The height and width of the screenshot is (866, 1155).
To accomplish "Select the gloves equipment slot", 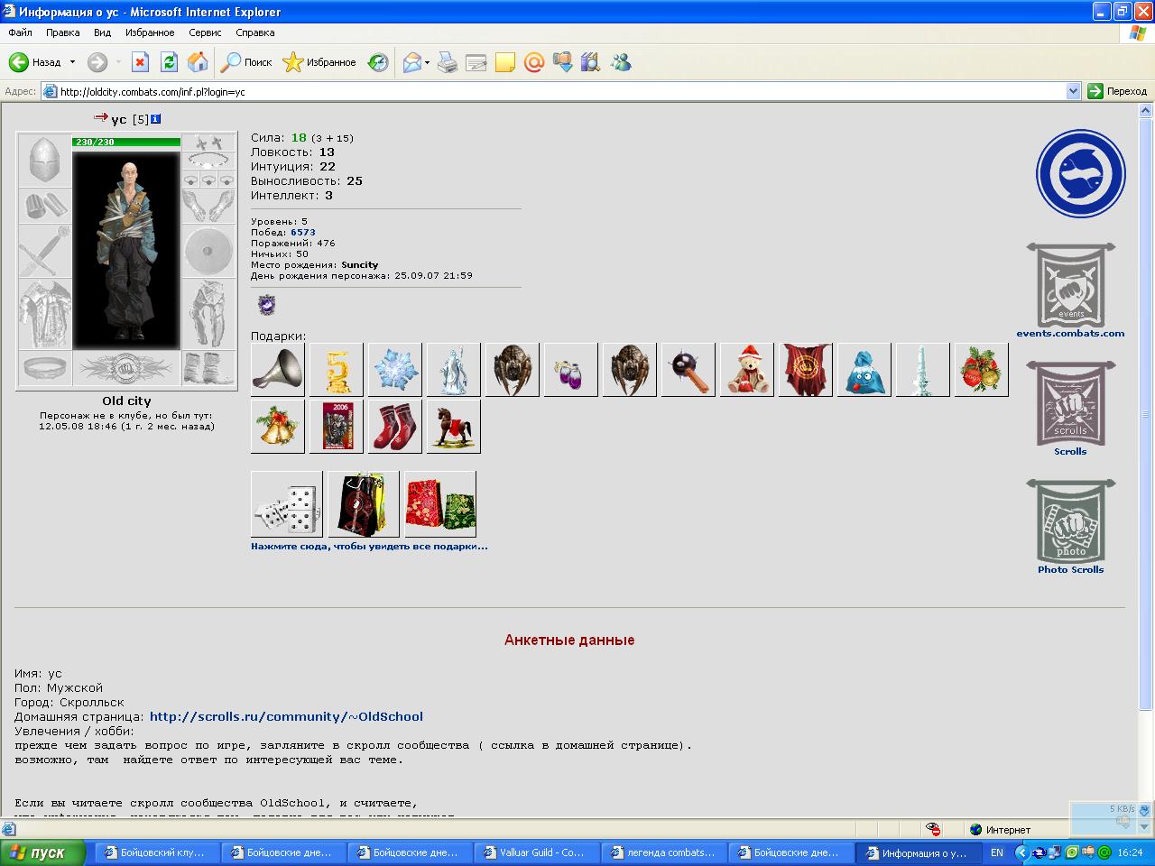I will (x=208, y=207).
